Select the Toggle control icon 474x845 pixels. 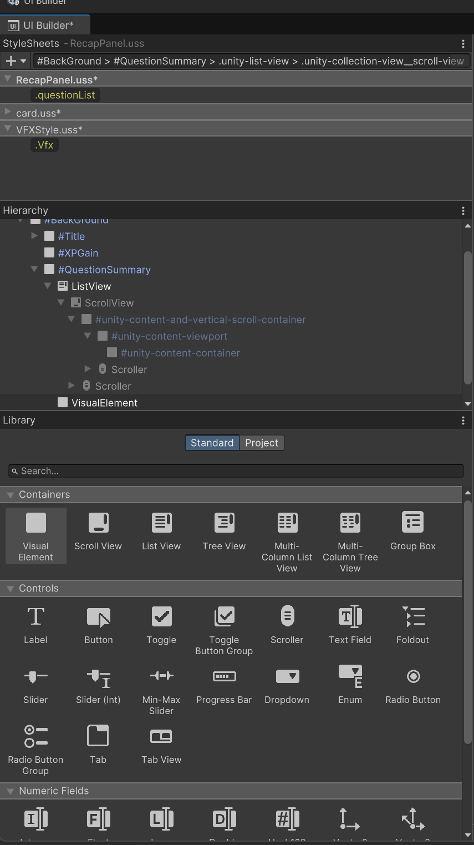161,616
